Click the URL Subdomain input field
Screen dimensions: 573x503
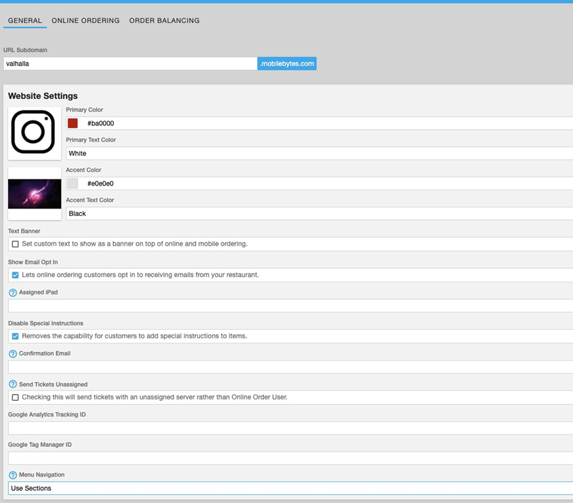coord(130,64)
